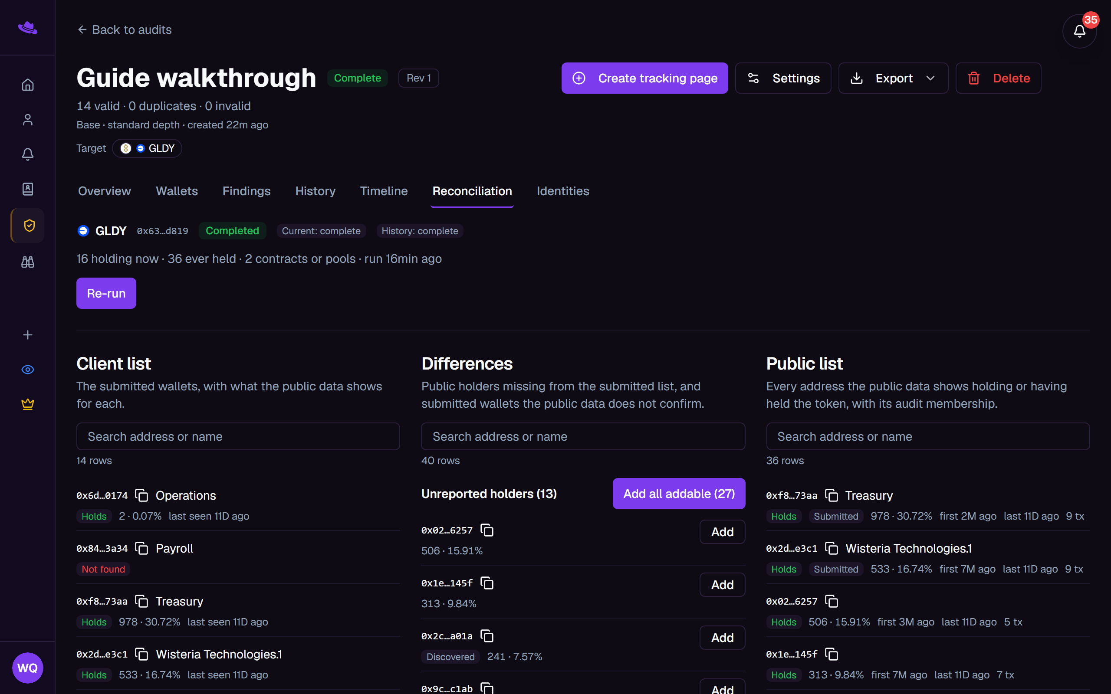Open the crown premium icon
This screenshot has height=694, width=1111.
pyautogui.click(x=27, y=404)
